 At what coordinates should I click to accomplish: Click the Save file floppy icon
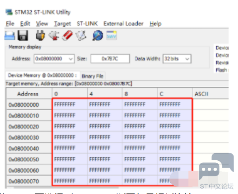point(23,35)
